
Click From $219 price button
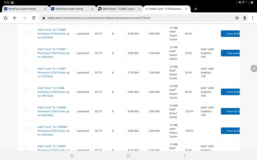tap(230, 111)
